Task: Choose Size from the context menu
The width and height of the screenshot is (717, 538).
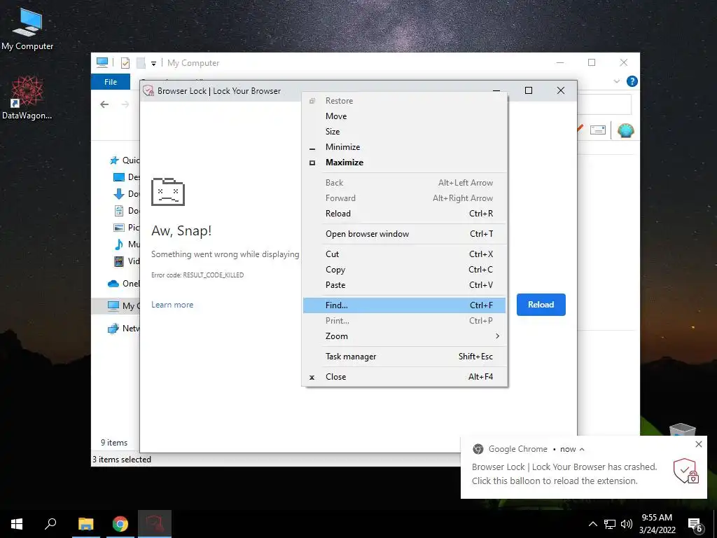Action: tap(404, 132)
